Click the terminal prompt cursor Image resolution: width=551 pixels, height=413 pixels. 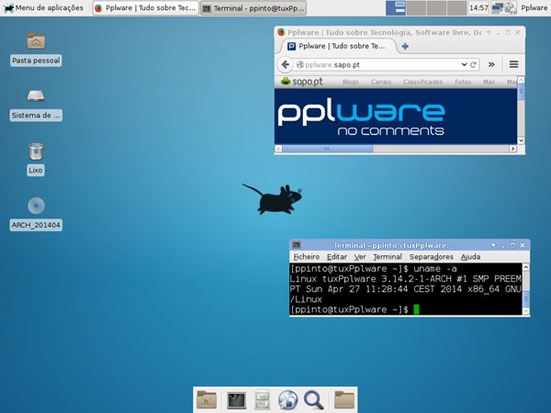(x=416, y=309)
